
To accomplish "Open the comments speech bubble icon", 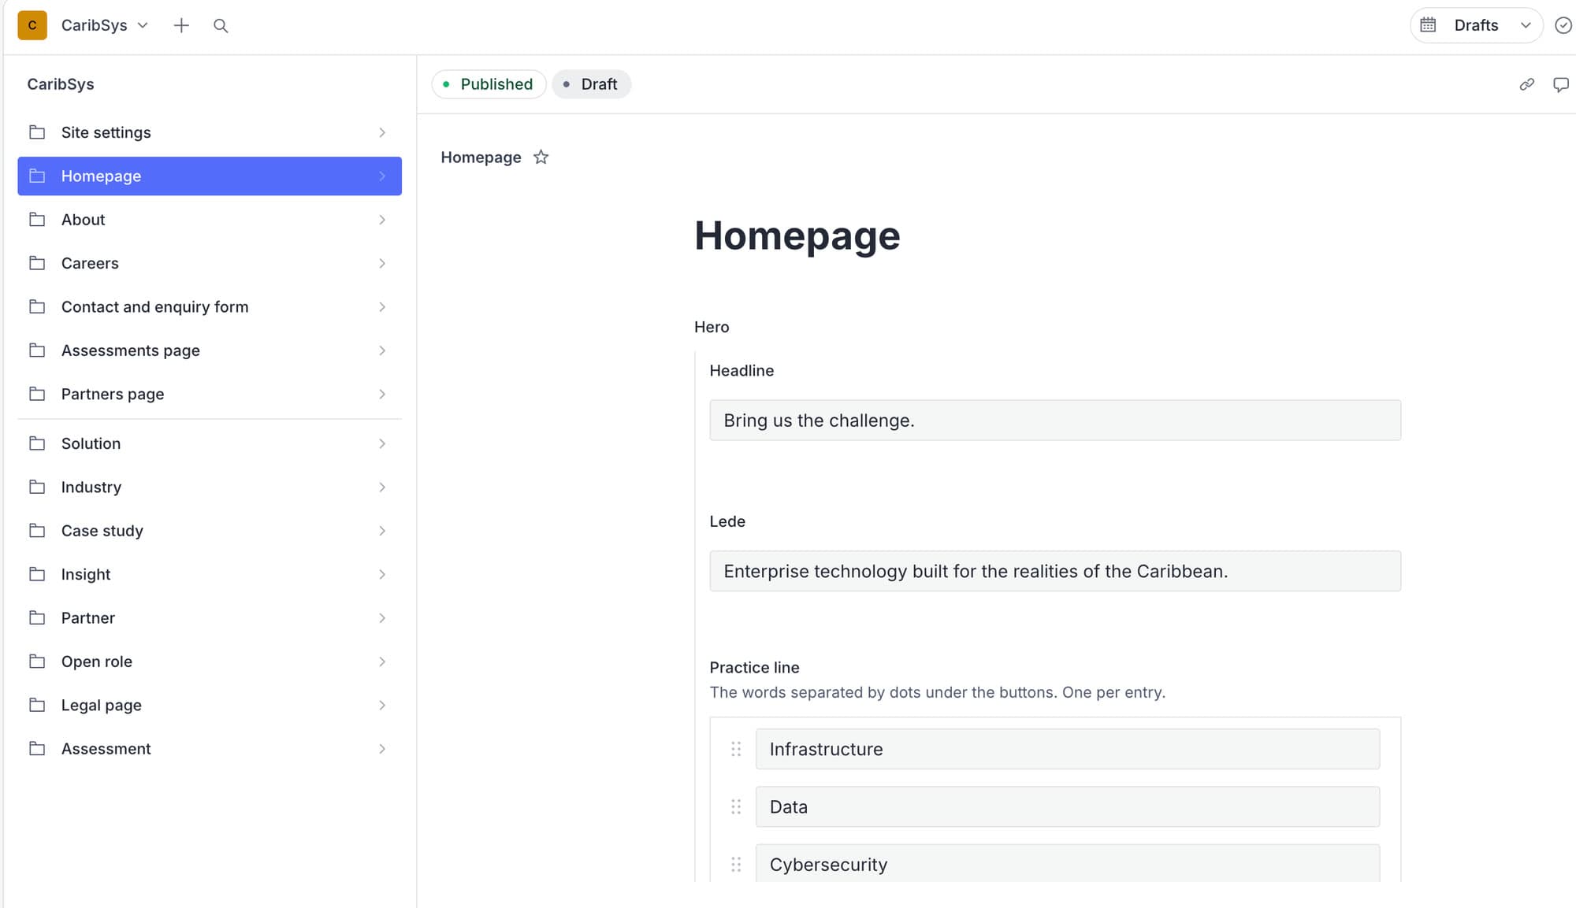I will (x=1560, y=84).
